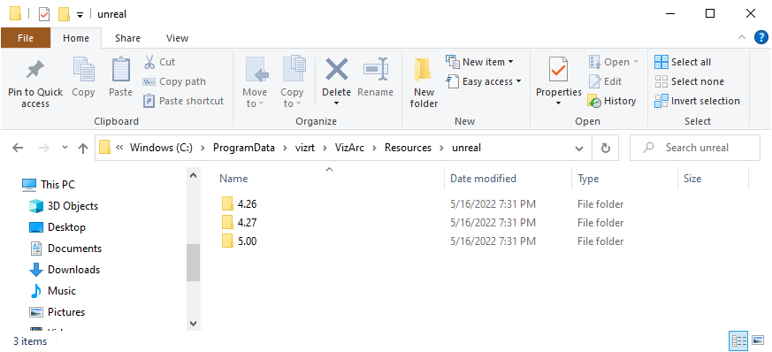772x352 pixels.
Task: Expand the Delete dropdown arrow
Action: coord(337,103)
